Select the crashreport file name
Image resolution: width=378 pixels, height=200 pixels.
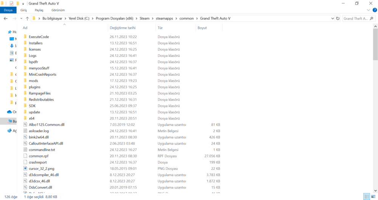pyautogui.click(x=37, y=162)
